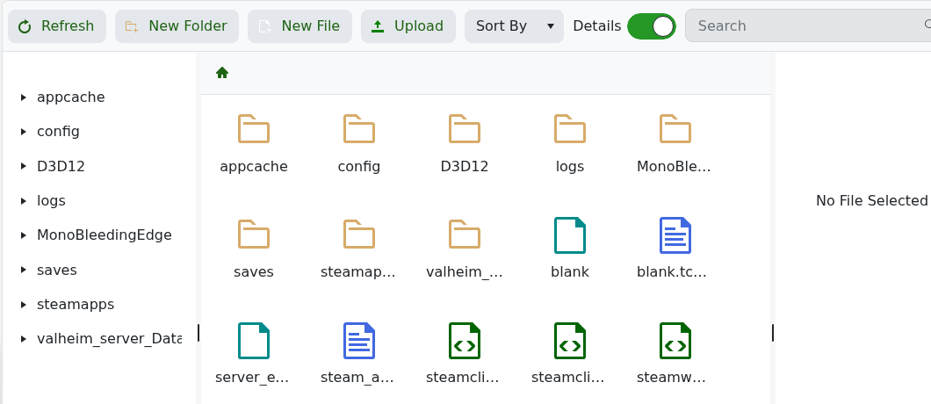Click the 'logs' label in the grid
This screenshot has width=931, height=404.
[x=569, y=166]
